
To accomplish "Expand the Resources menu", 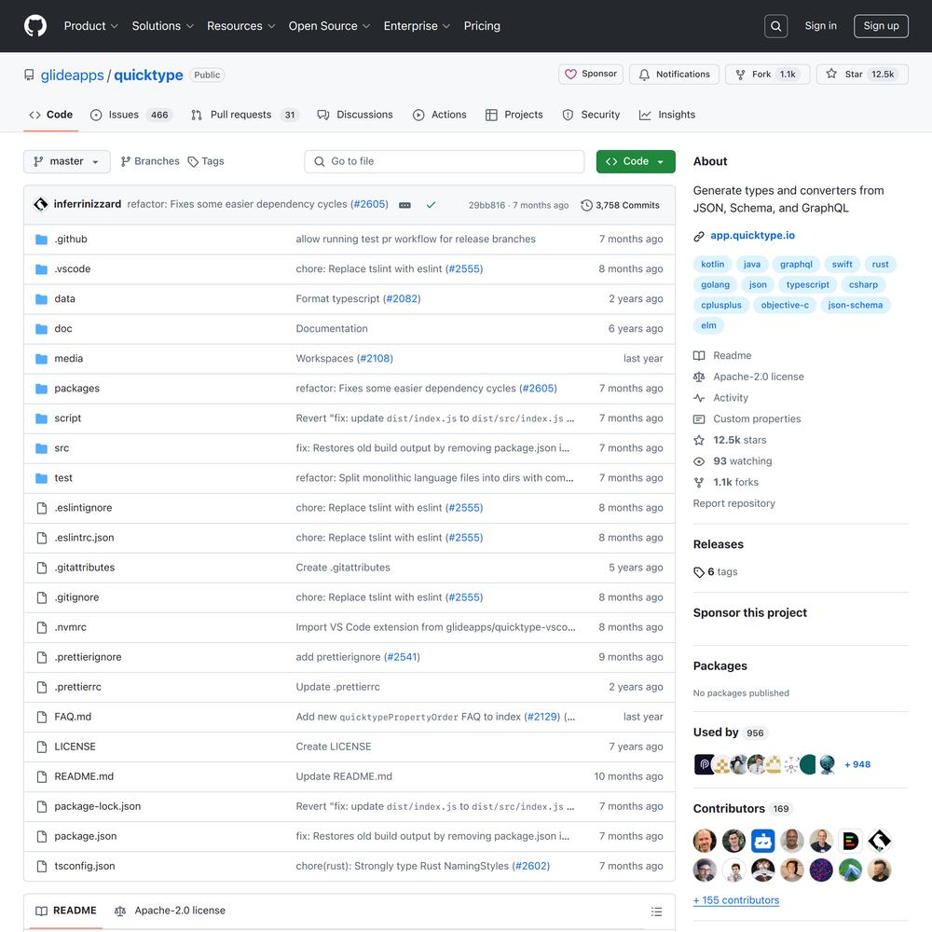I will [x=240, y=26].
